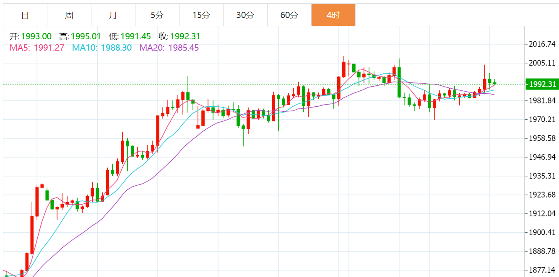Select the 15分 interval tab
559x277 pixels.
point(201,15)
